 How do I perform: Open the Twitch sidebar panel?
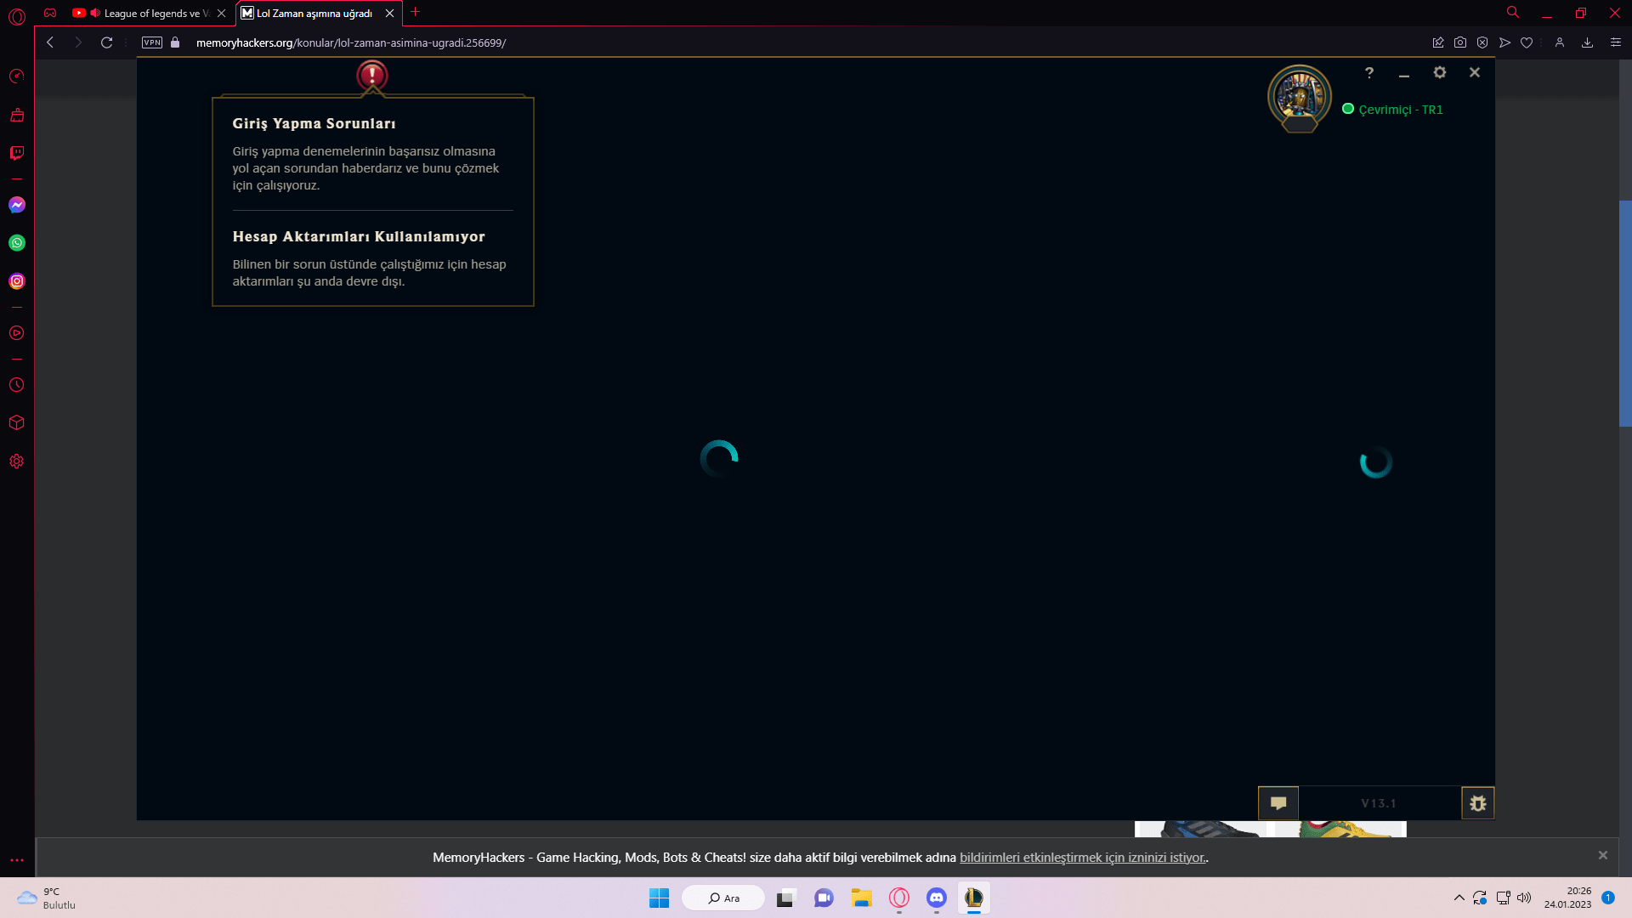[x=17, y=153]
